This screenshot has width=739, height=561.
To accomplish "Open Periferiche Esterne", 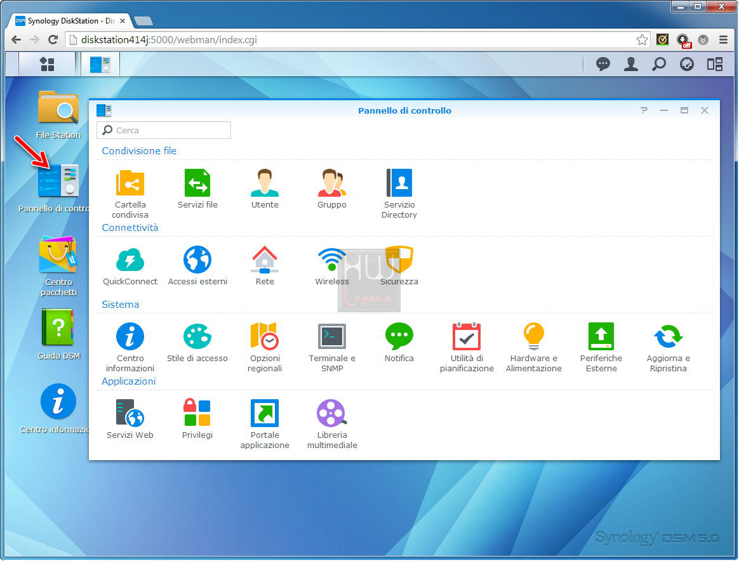I will tap(601, 347).
